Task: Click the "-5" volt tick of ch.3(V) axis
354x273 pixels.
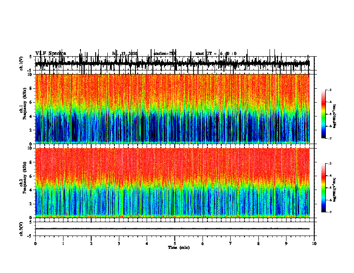Action: click(x=29, y=236)
